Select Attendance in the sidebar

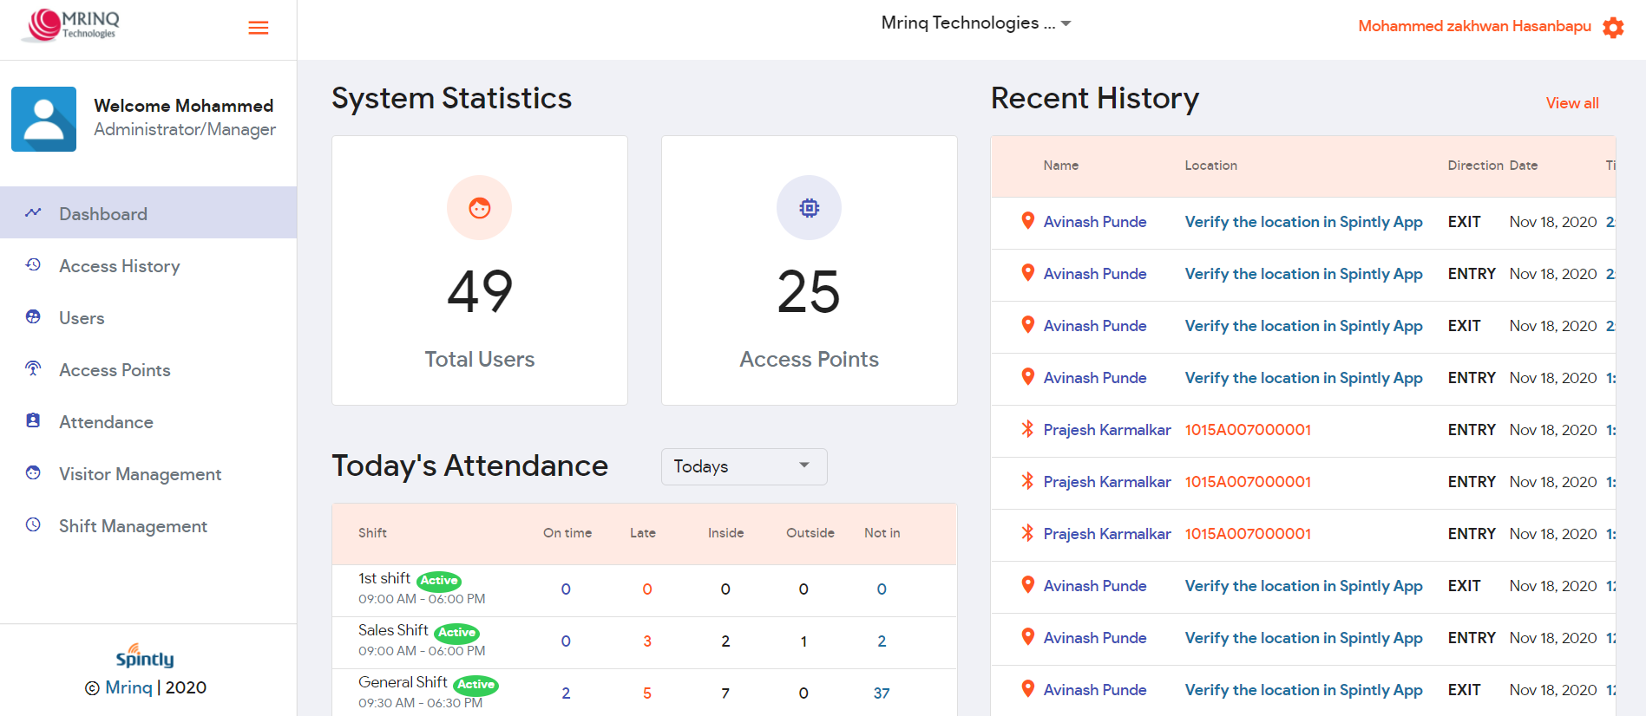coord(106,422)
